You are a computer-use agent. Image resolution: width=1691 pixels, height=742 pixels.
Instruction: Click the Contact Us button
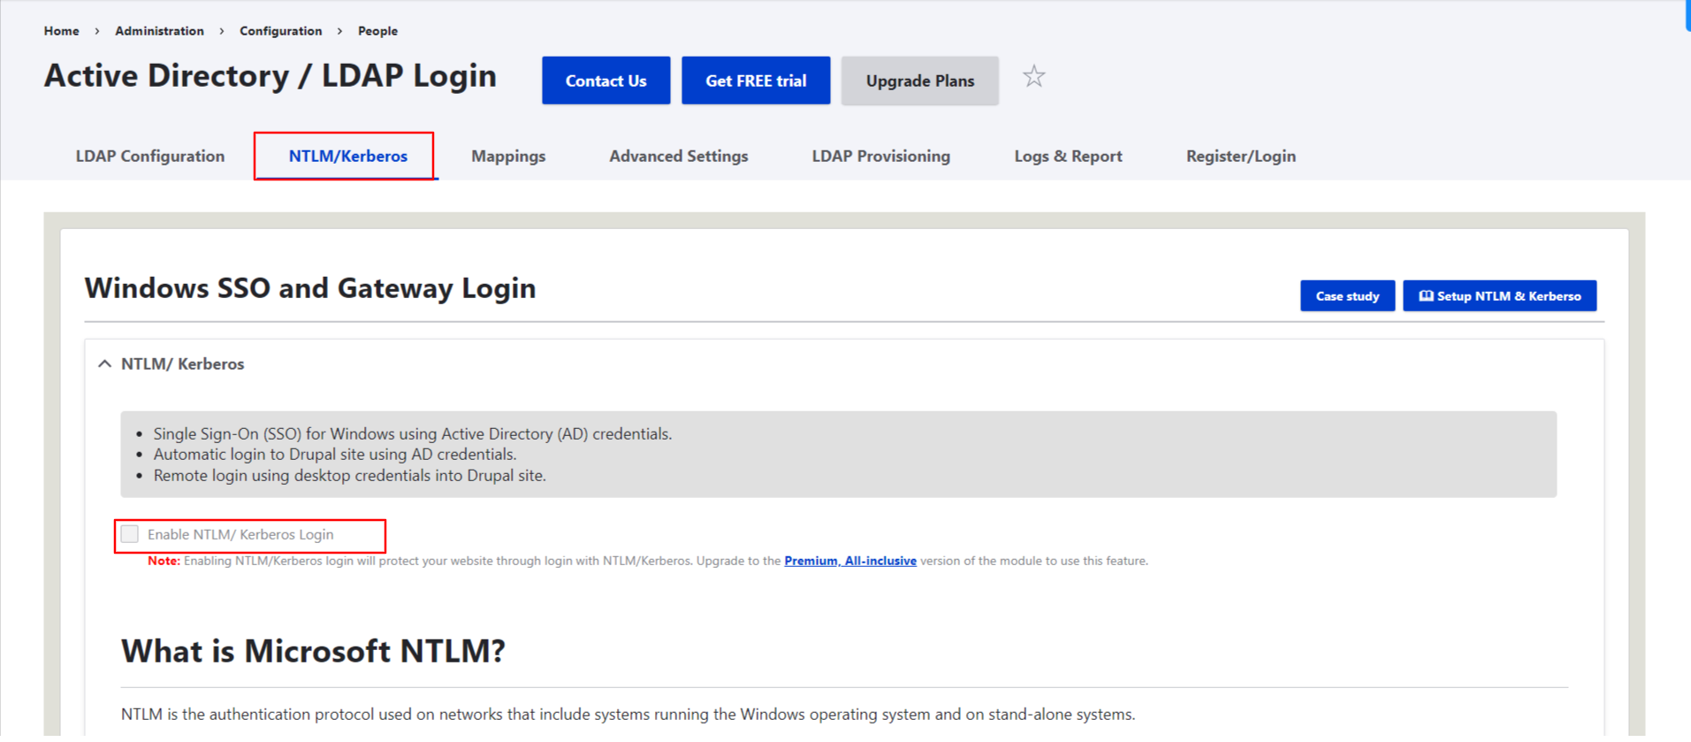[606, 80]
